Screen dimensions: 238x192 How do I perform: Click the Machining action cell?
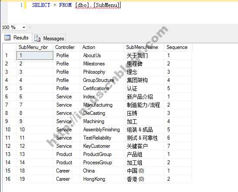(102, 121)
